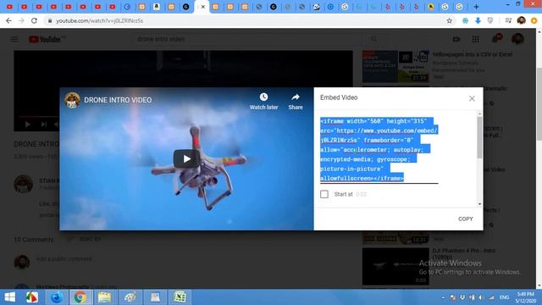Open the DRONE INTRO VIDEO title link

118,100
